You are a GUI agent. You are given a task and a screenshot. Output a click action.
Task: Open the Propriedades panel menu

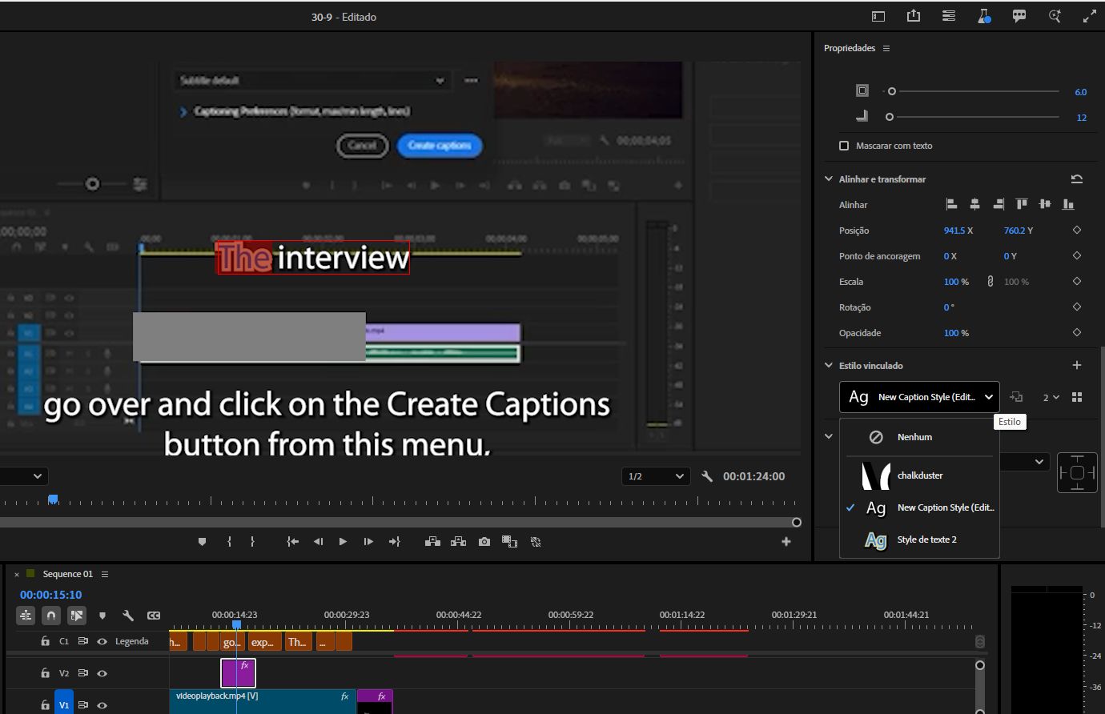[x=885, y=48]
